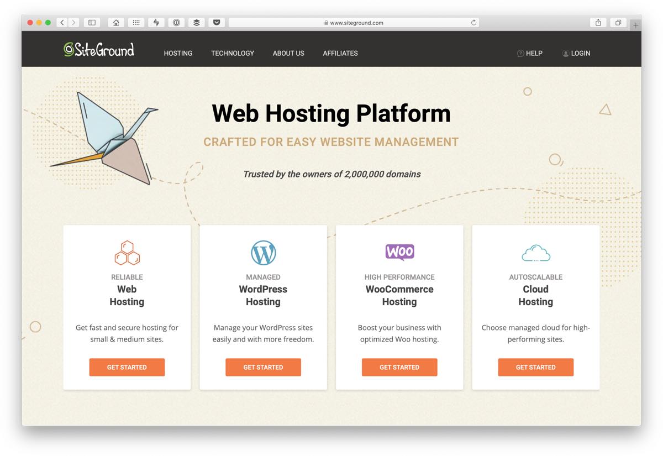This screenshot has height=456, width=663.
Task: Open the home page icon in toolbar
Action: pos(115,23)
